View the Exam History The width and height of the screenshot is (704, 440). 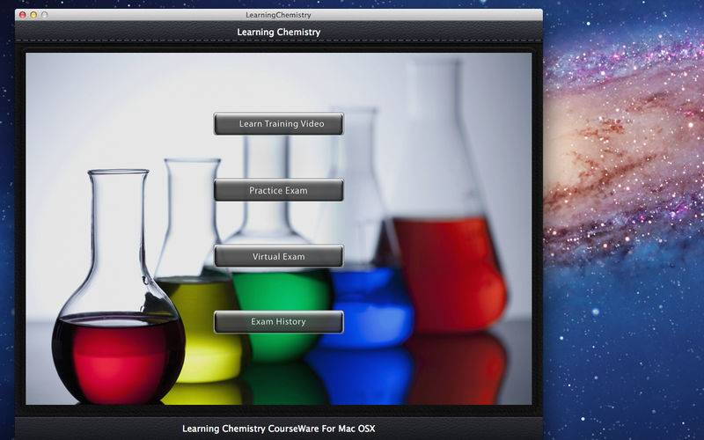click(278, 322)
